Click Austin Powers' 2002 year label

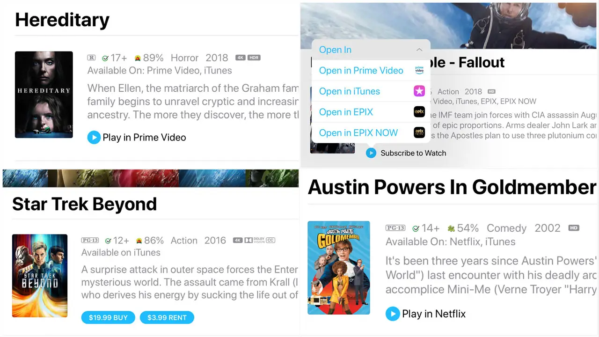pyautogui.click(x=548, y=228)
